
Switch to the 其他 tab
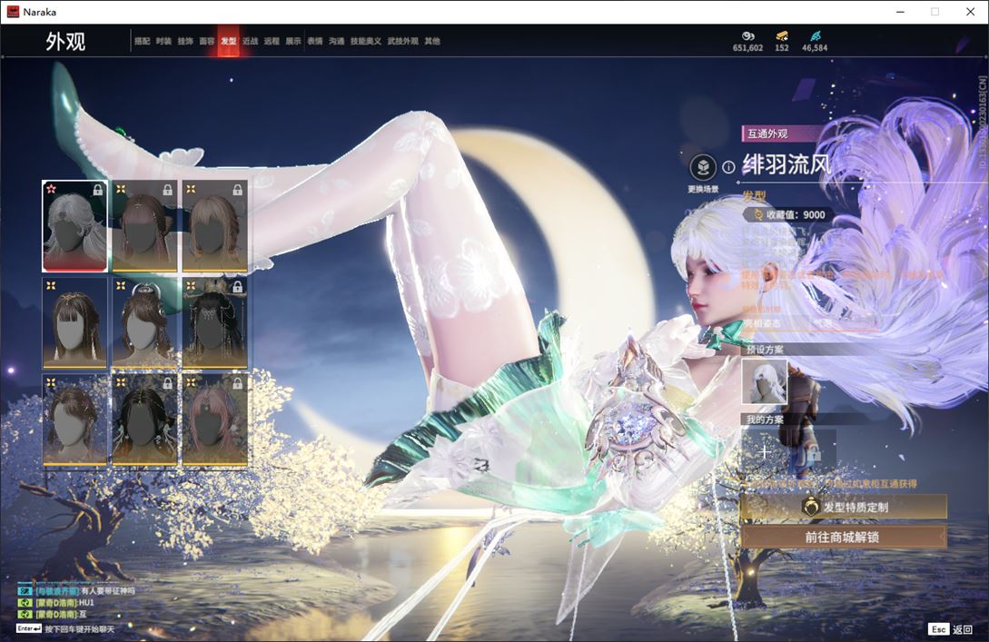coord(432,41)
